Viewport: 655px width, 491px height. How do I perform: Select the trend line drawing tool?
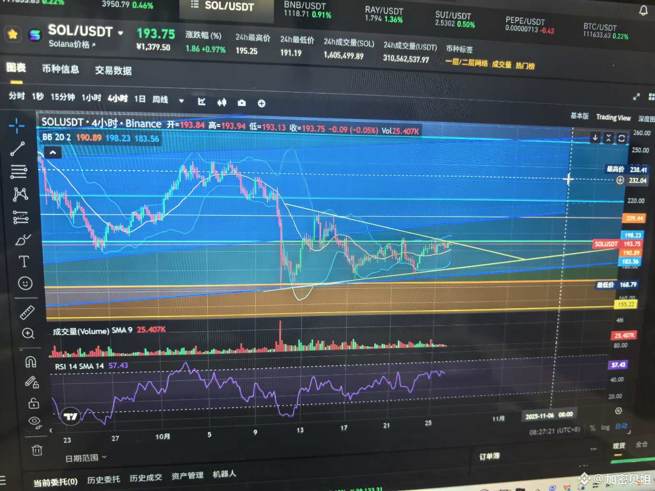[x=17, y=149]
